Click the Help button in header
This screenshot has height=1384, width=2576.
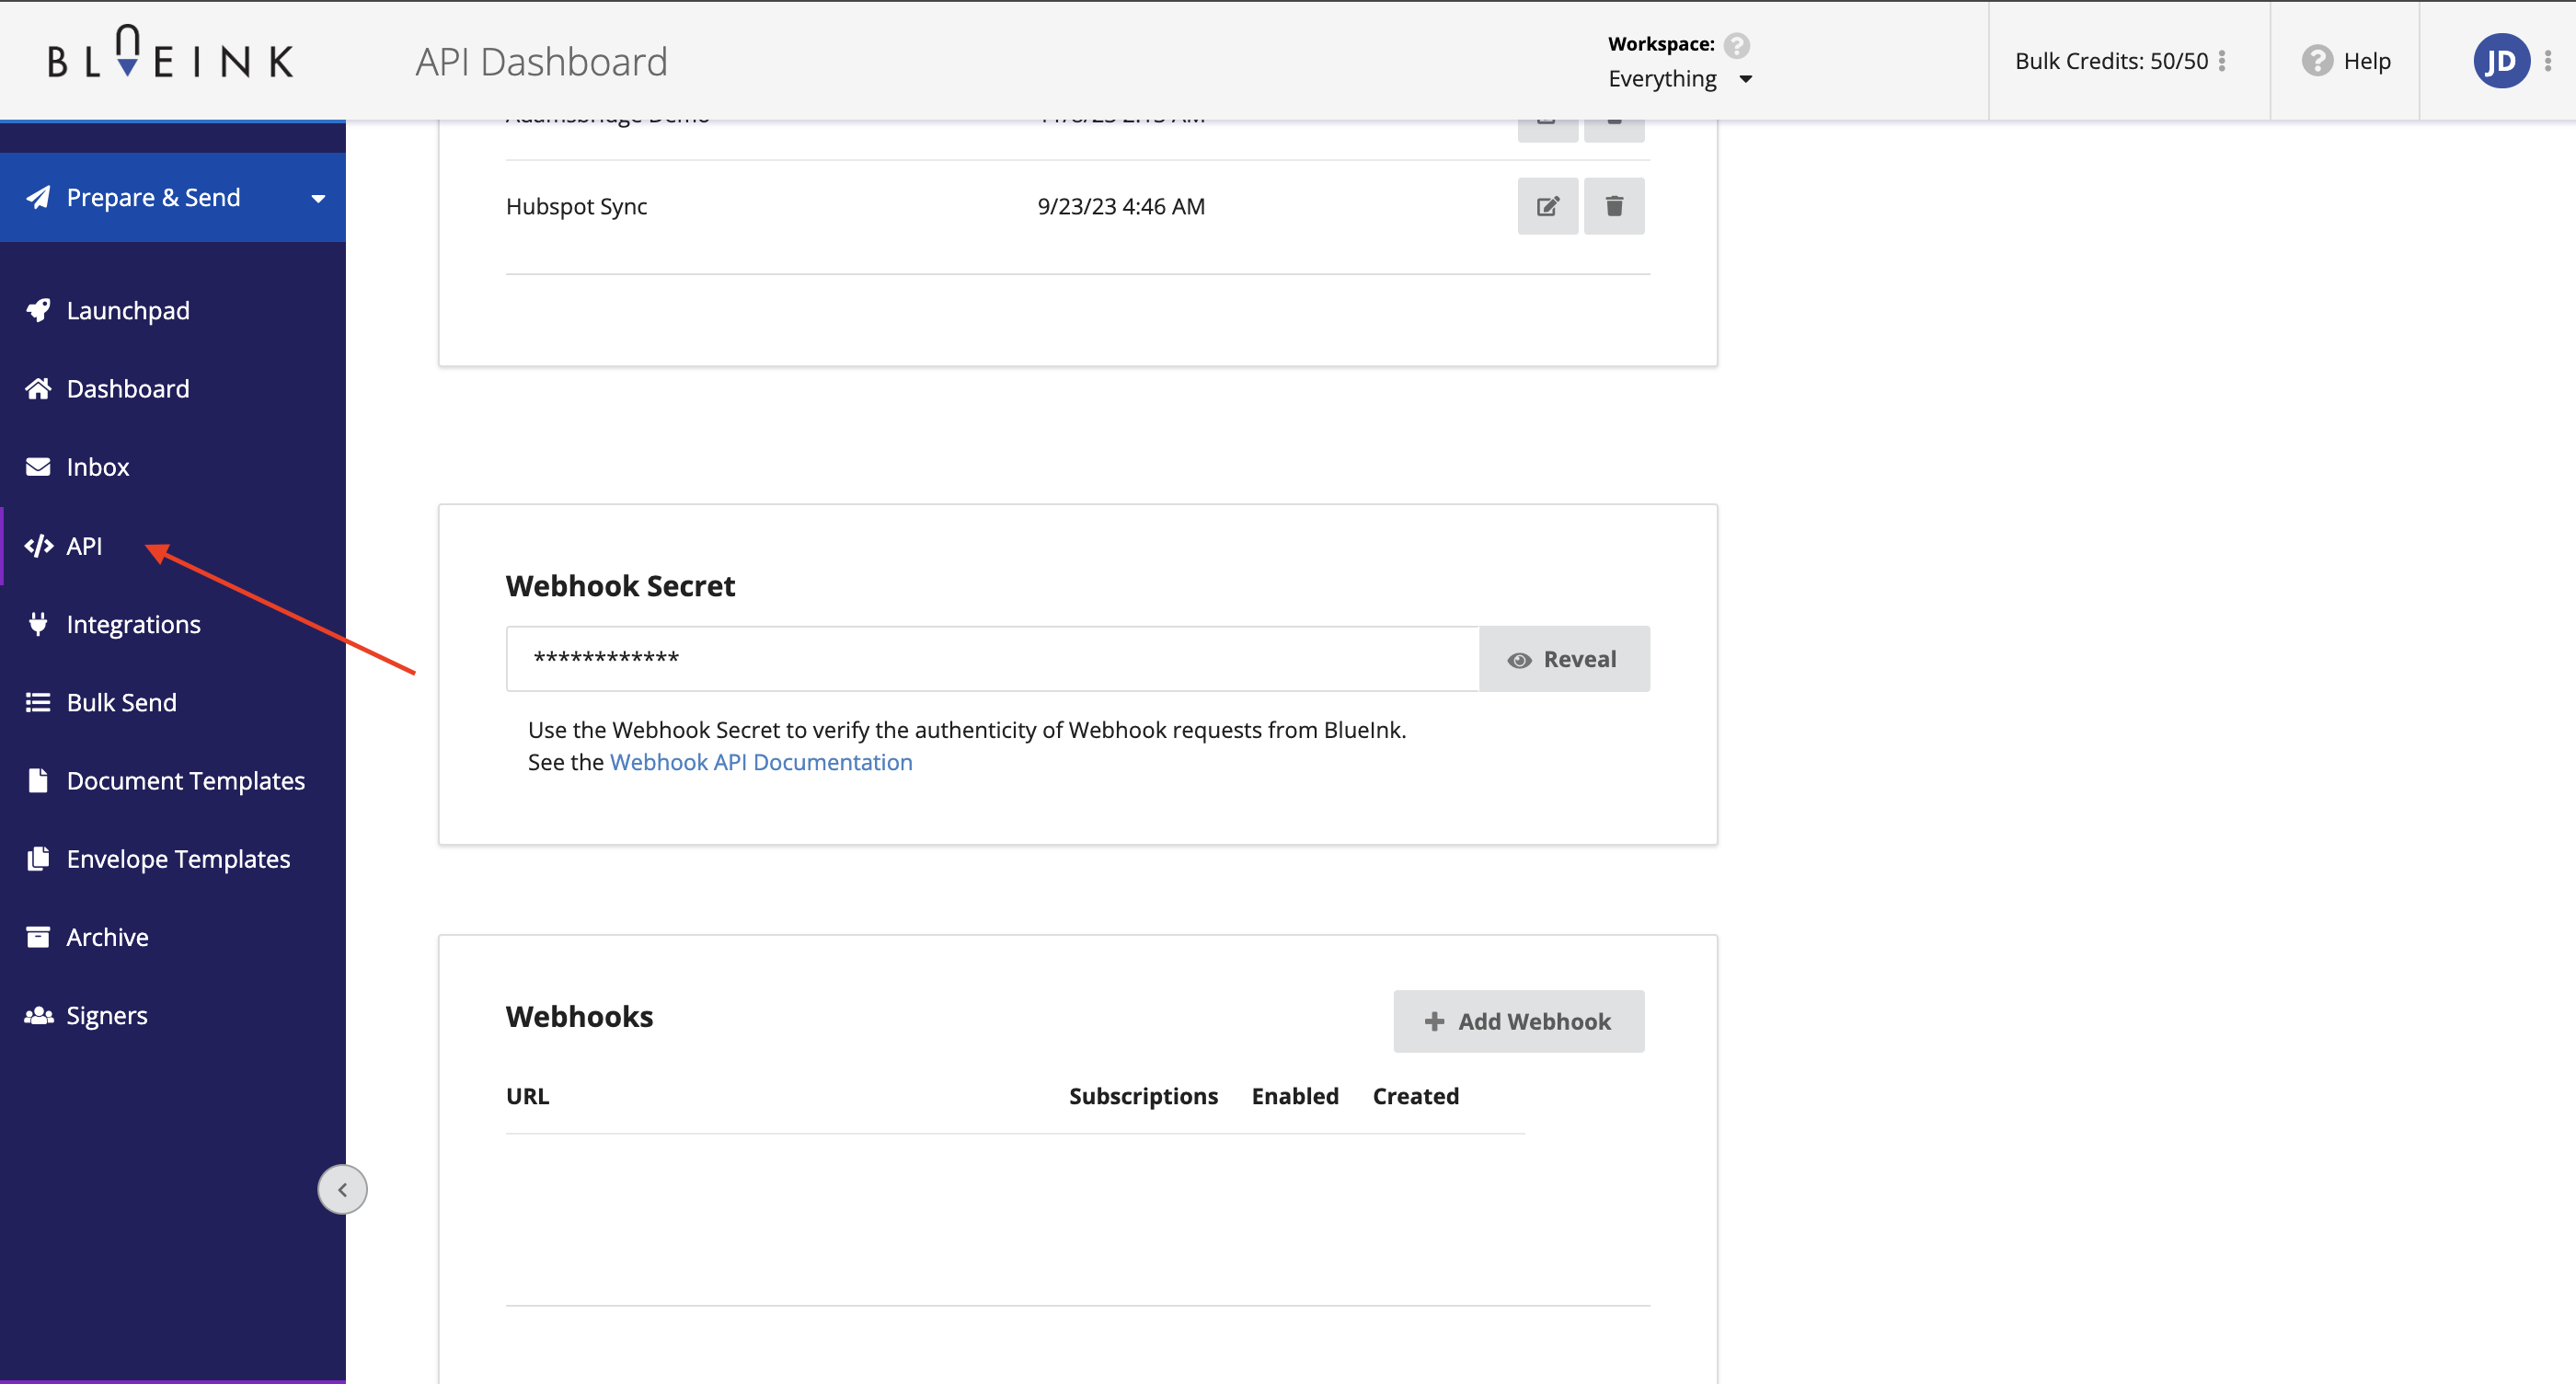coord(2345,61)
